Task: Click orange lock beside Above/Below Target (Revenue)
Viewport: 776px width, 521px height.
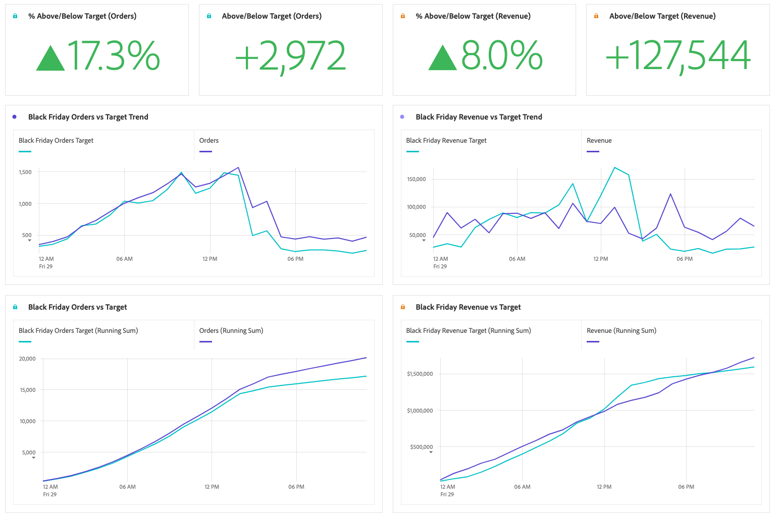Action: [596, 16]
